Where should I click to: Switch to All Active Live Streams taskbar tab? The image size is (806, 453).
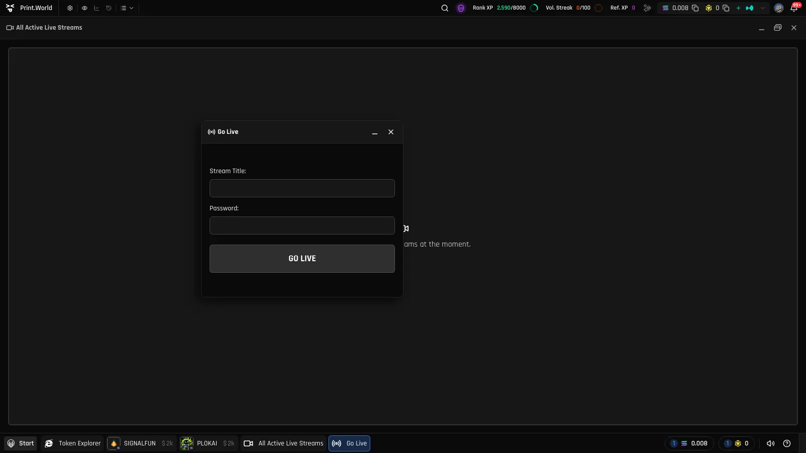pos(284,443)
